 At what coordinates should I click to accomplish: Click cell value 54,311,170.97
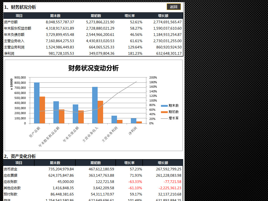[102, 194]
